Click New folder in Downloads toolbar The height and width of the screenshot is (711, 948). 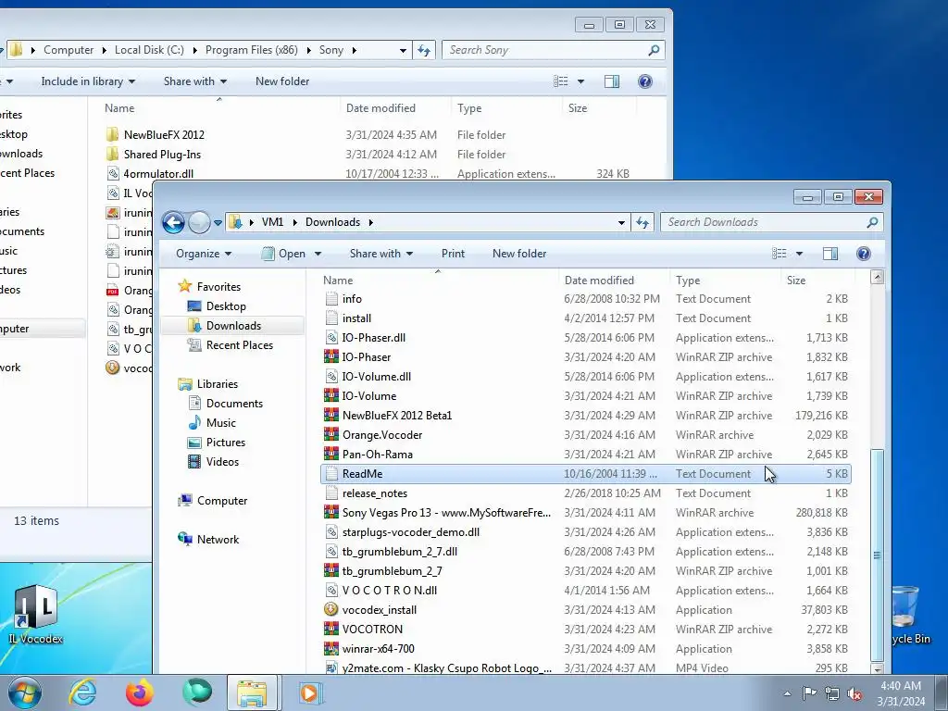point(519,254)
